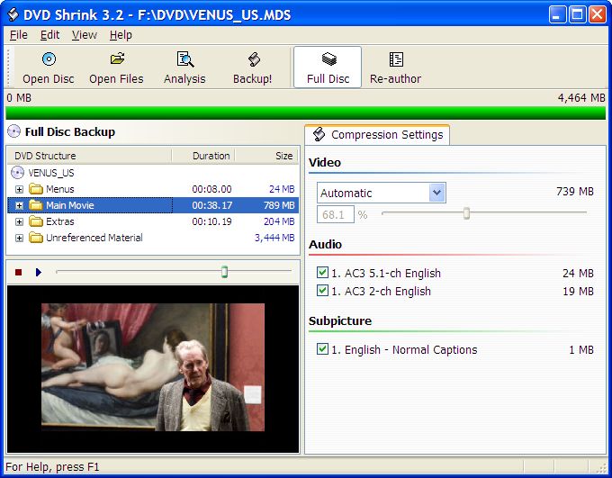The image size is (612, 478).
Task: Switch to Full Disc mode
Action: point(328,68)
